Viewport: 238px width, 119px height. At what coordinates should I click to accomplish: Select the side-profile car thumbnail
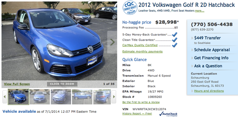click(x=82, y=97)
